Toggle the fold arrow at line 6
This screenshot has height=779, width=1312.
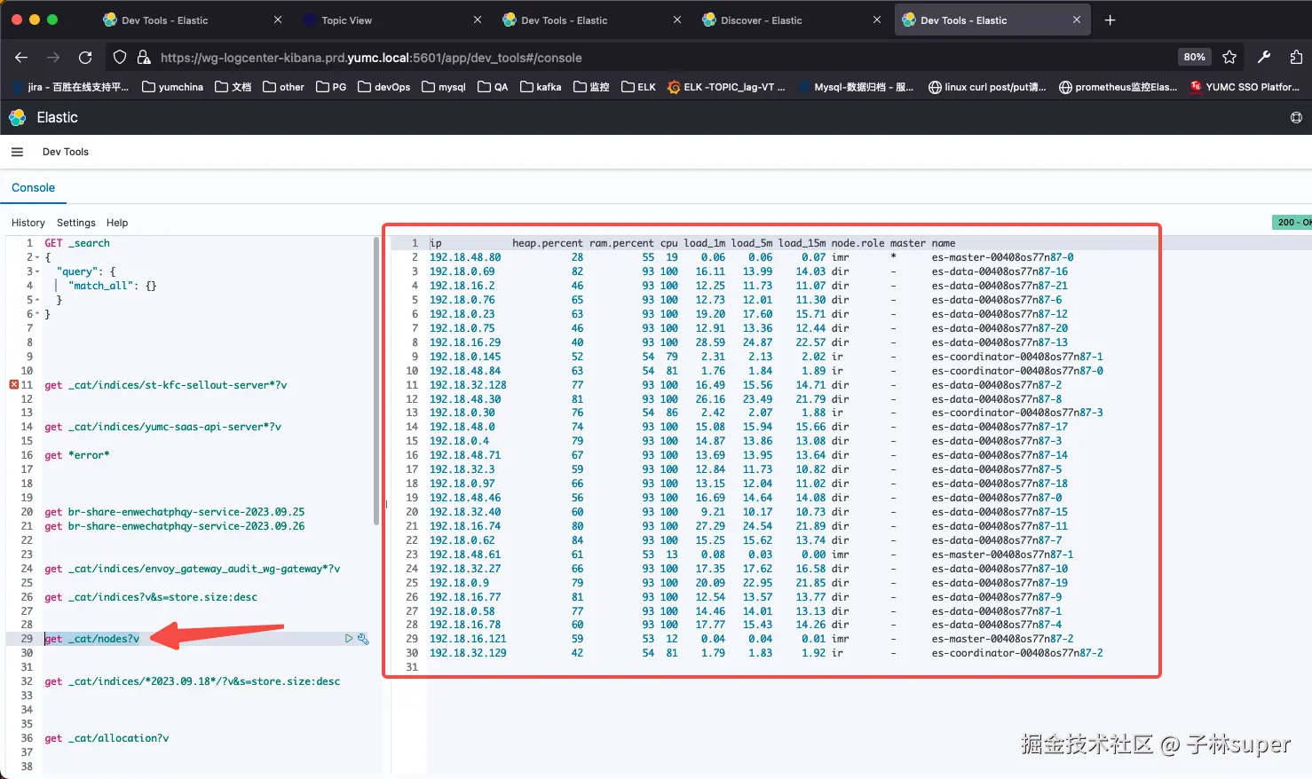(36, 314)
